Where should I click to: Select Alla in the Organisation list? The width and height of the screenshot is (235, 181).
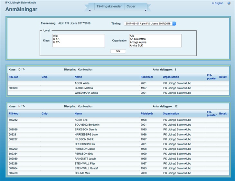pos(155,36)
